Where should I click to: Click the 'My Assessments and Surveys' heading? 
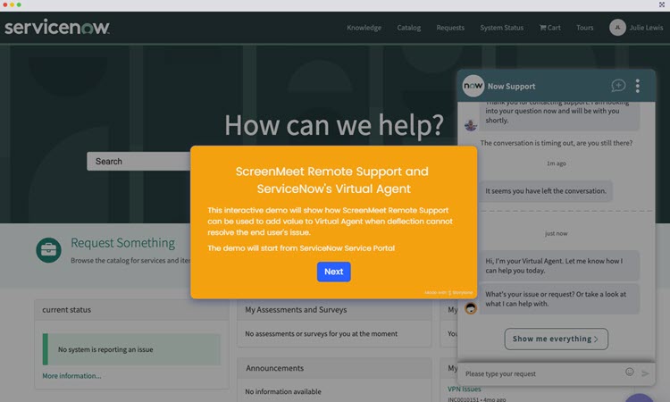click(296, 310)
